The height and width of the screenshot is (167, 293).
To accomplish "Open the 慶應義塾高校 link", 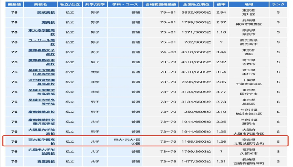I will coord(41,112).
